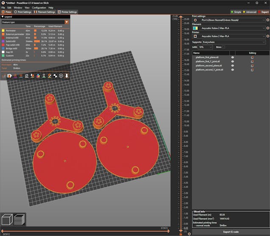Switch to 3D editor view cube icon
Screen dimensions: 270x236
(x=7, y=220)
